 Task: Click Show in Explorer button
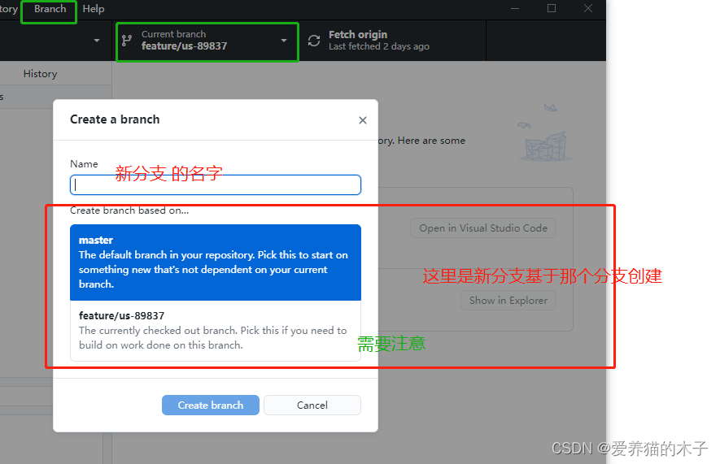[x=508, y=301]
